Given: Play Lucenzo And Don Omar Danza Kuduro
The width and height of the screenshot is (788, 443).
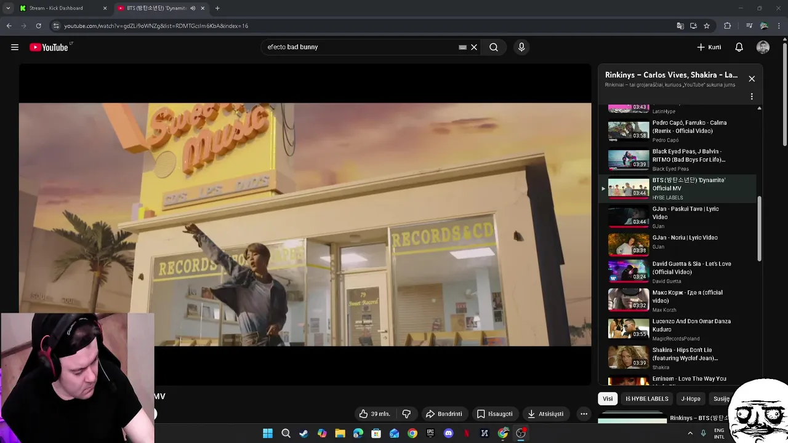Looking at the screenshot, I should [x=678, y=330].
